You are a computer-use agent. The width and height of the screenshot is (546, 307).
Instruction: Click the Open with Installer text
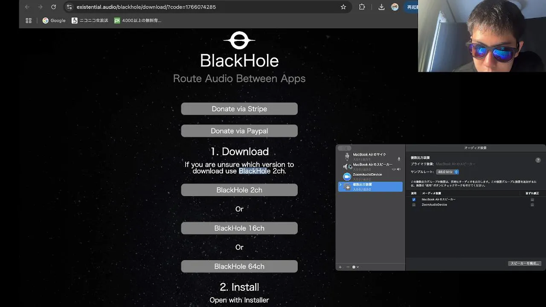tap(239, 300)
